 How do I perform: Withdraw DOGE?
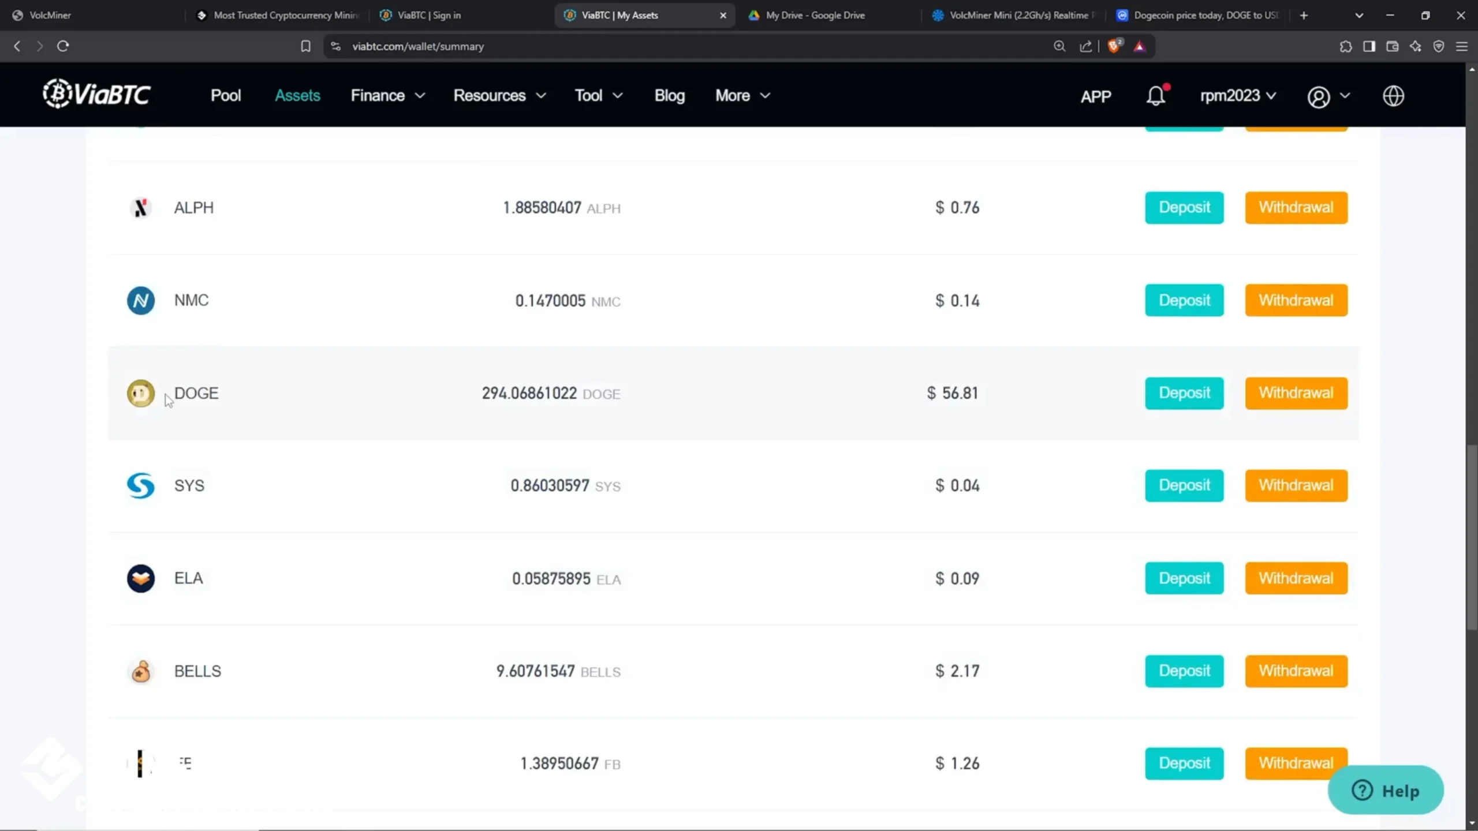tap(1296, 393)
